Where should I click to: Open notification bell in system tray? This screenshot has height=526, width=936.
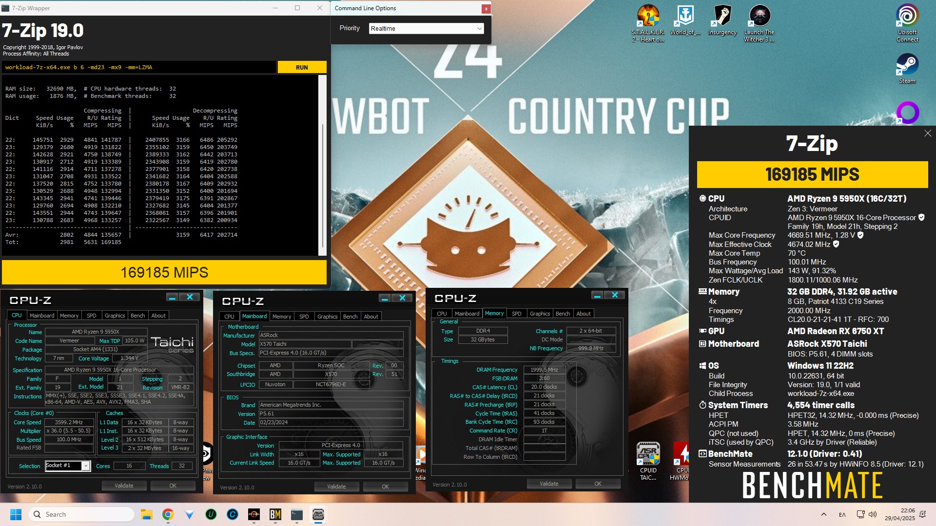click(922, 514)
